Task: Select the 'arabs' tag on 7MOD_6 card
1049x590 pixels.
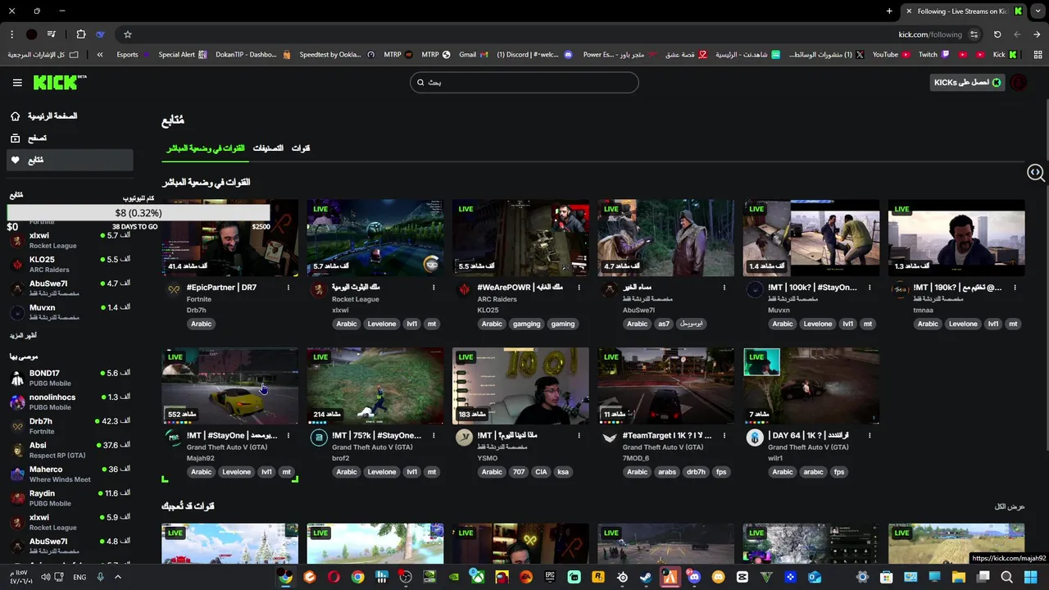Action: [667, 472]
